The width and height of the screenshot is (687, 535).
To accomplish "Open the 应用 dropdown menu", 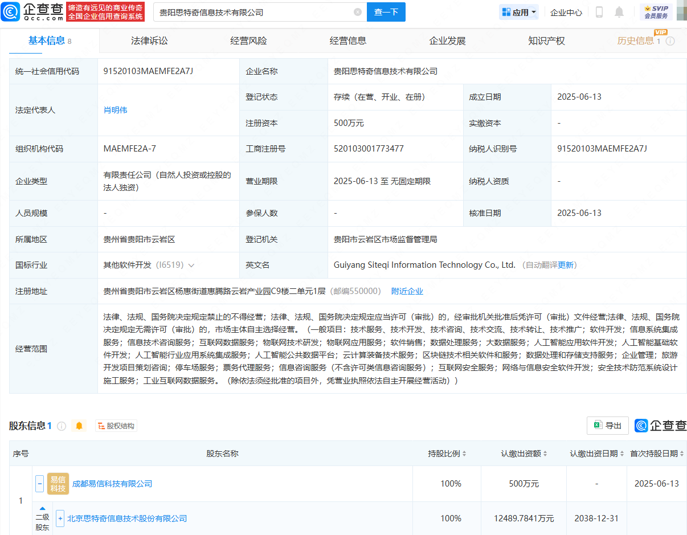I will 519,12.
